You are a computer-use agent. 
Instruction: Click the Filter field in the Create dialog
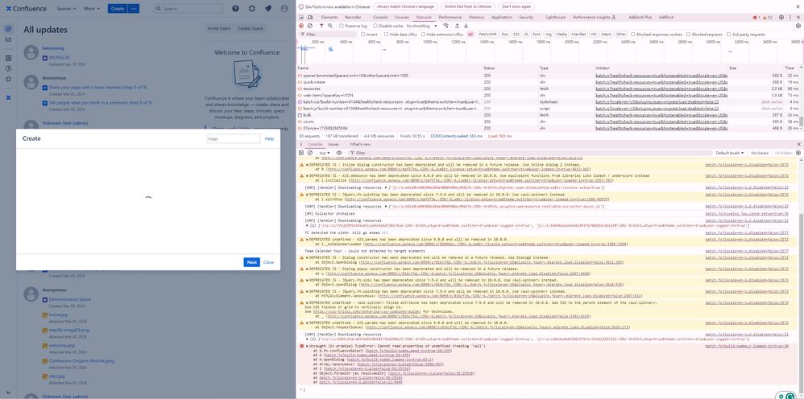coord(234,139)
